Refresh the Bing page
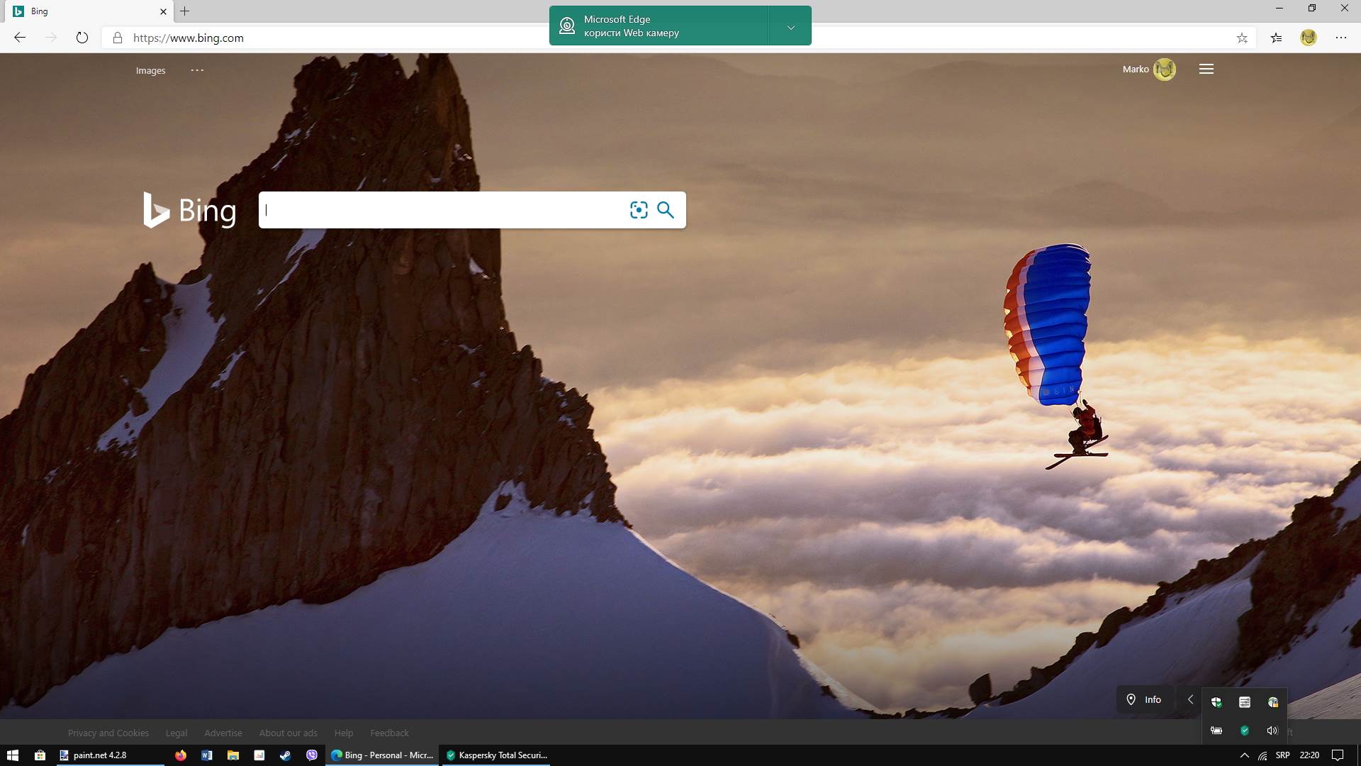The height and width of the screenshot is (766, 1361). click(82, 38)
